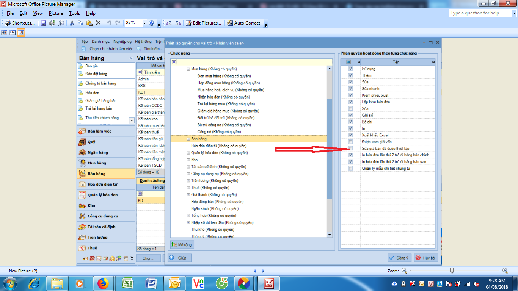Open Bàn làm việc in the sidebar
518x291 pixels.
tap(105, 131)
